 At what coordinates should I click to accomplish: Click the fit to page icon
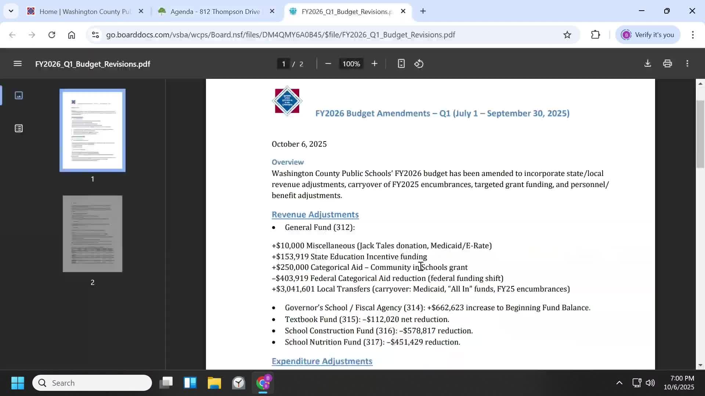click(x=401, y=64)
